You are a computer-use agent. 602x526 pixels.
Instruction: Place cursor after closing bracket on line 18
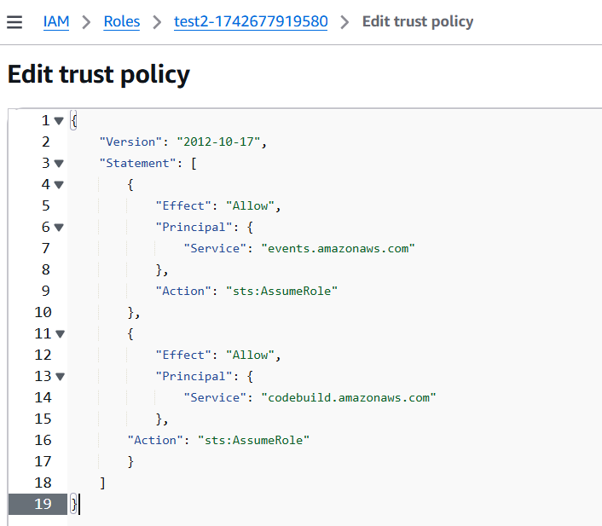(106, 483)
